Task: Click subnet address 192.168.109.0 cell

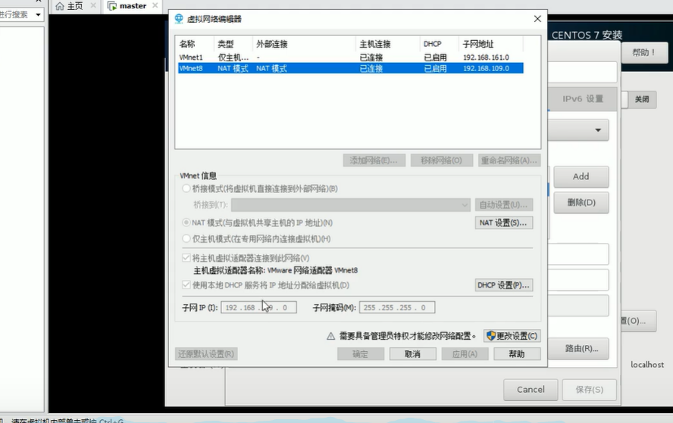Action: [x=486, y=68]
